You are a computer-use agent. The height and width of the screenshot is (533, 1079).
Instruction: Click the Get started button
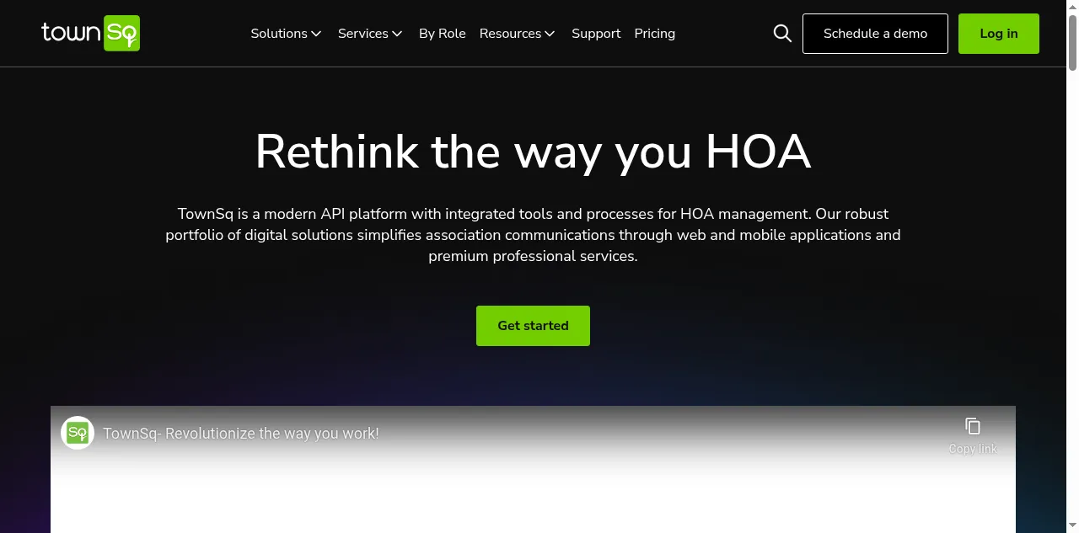point(533,326)
